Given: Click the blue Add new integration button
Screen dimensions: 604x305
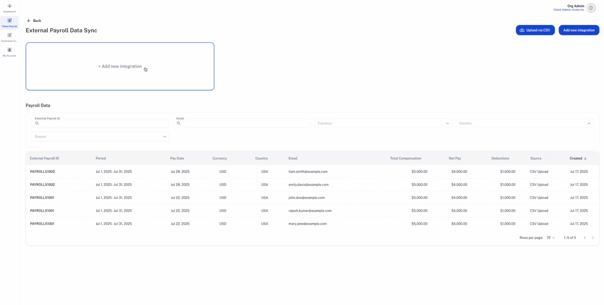Looking at the screenshot, I should click(x=579, y=30).
